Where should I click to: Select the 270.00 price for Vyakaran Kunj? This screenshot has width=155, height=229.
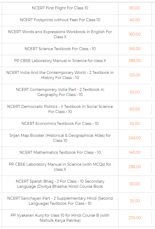click(x=135, y=218)
